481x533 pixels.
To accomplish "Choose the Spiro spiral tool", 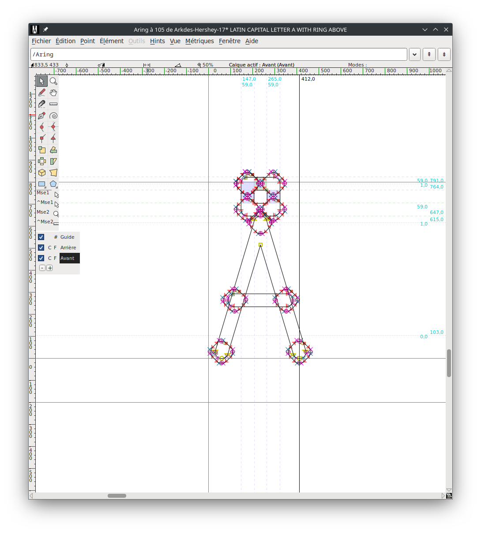I will [x=53, y=116].
